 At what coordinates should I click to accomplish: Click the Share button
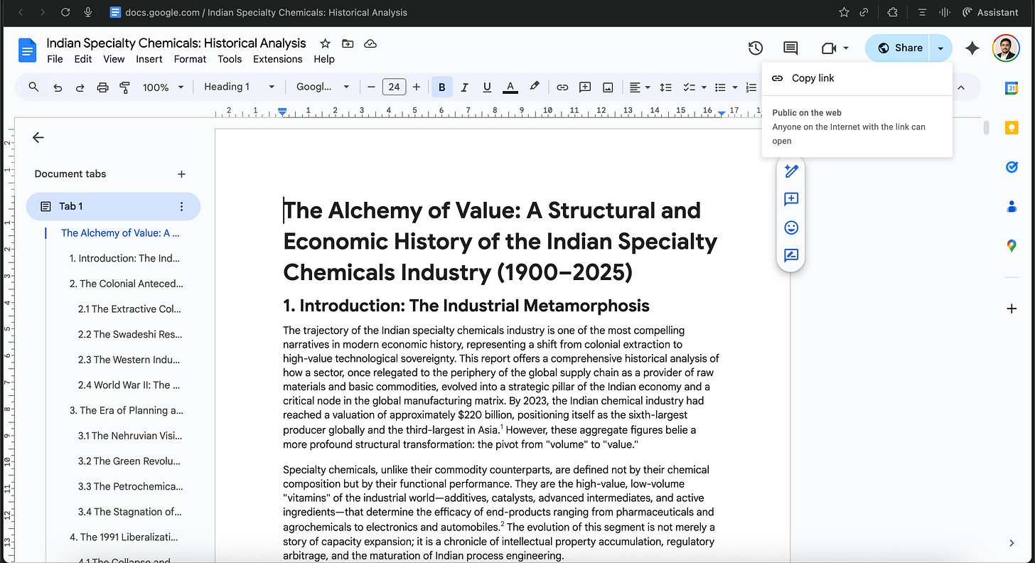(x=899, y=48)
